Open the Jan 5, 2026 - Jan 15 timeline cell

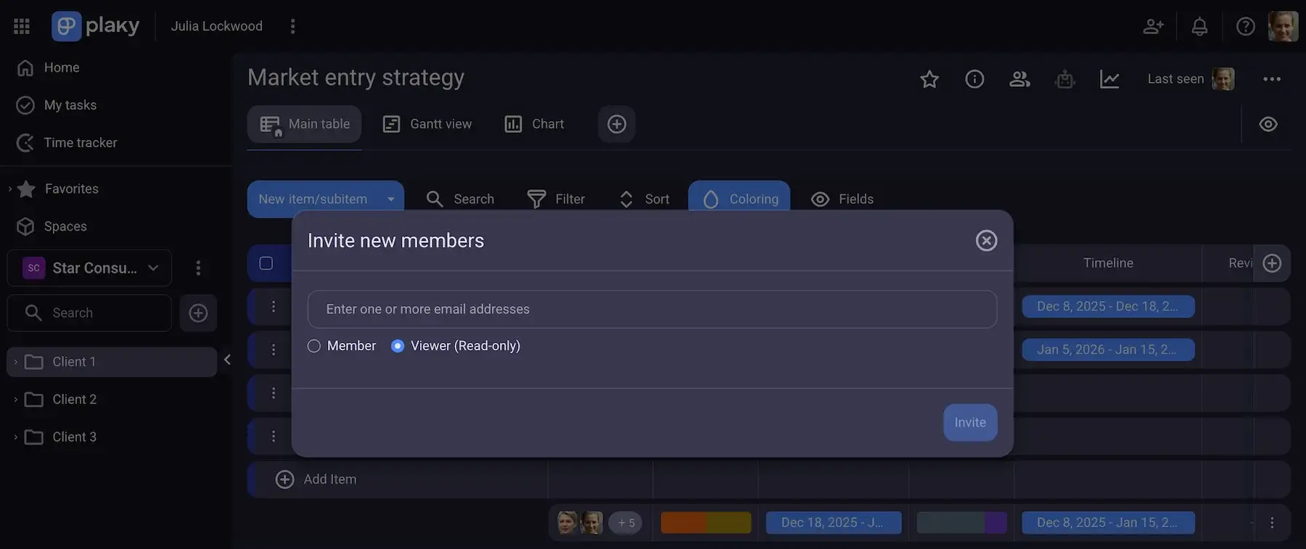1108,350
